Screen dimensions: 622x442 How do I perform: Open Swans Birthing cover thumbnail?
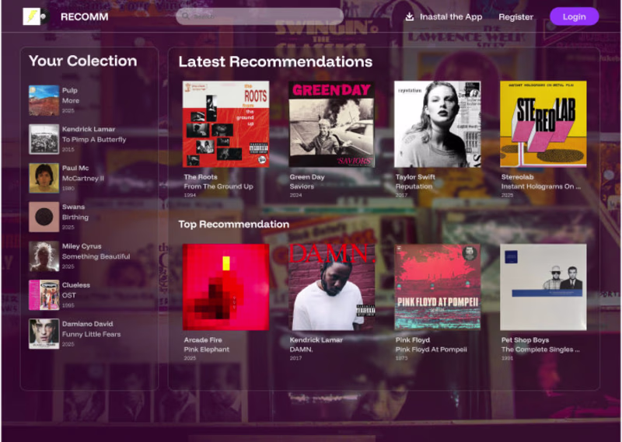[x=44, y=217]
